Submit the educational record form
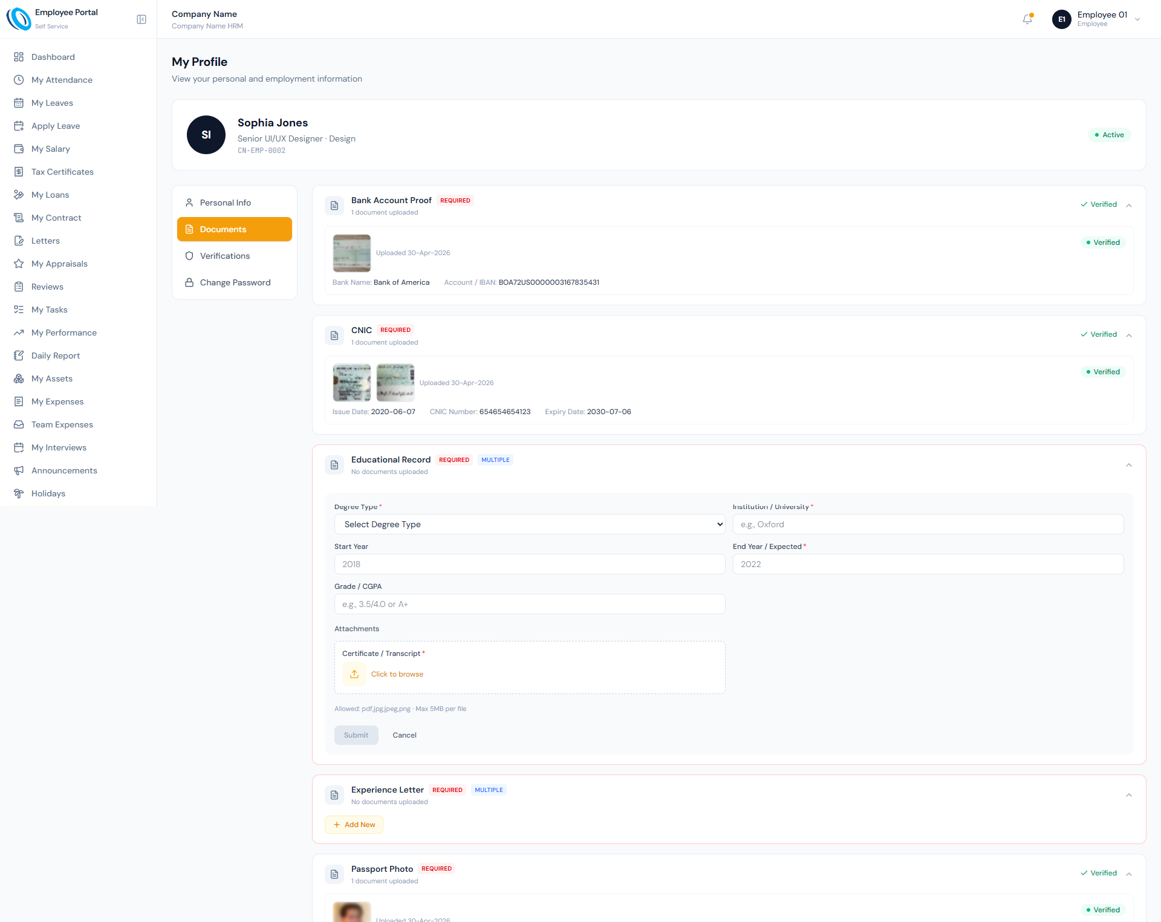 point(356,735)
